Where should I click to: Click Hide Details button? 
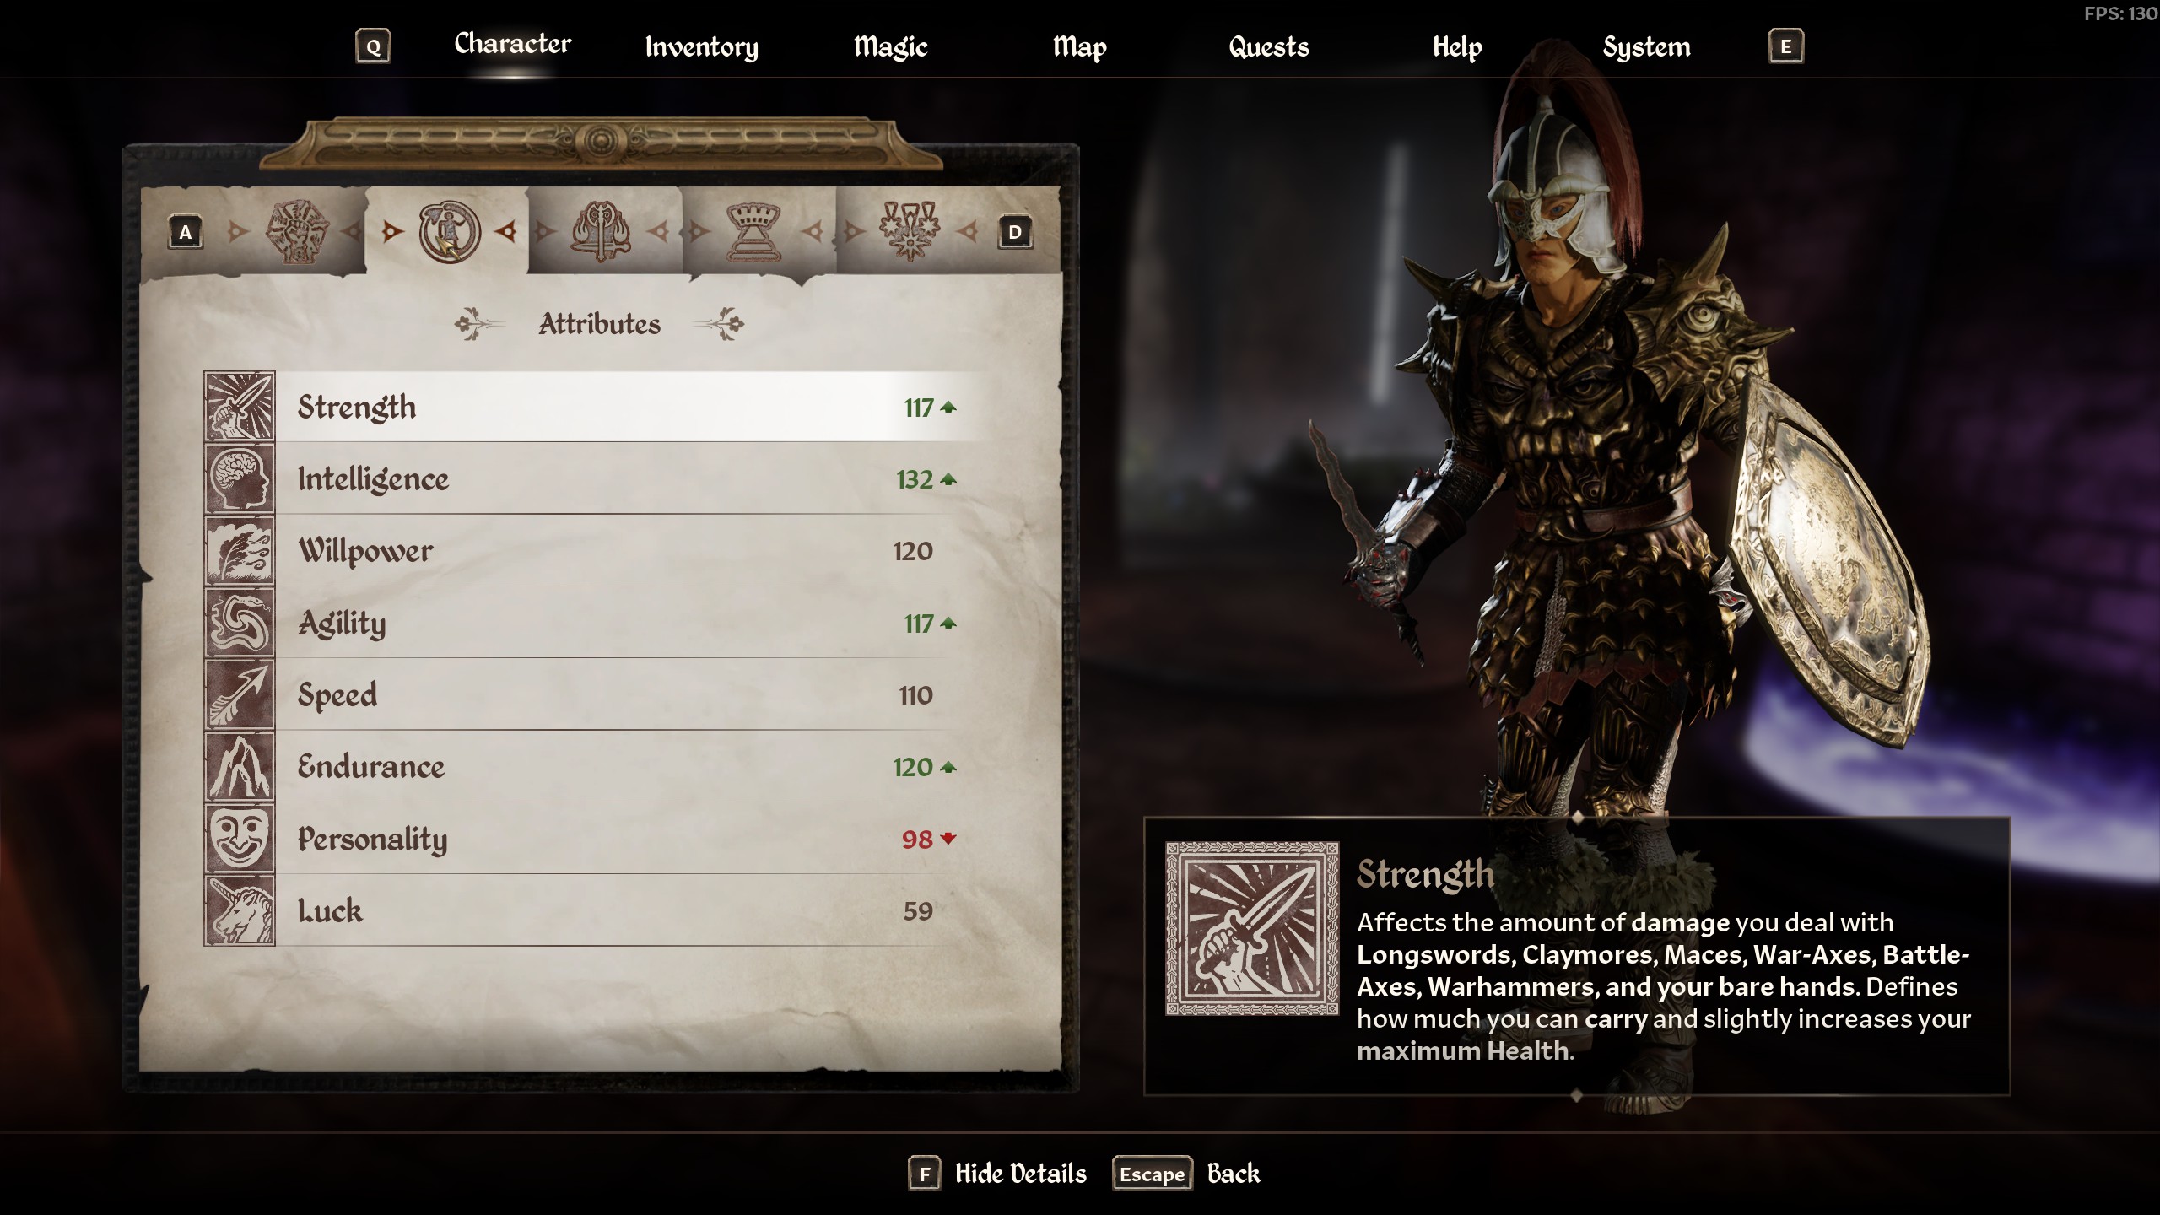[x=998, y=1174]
